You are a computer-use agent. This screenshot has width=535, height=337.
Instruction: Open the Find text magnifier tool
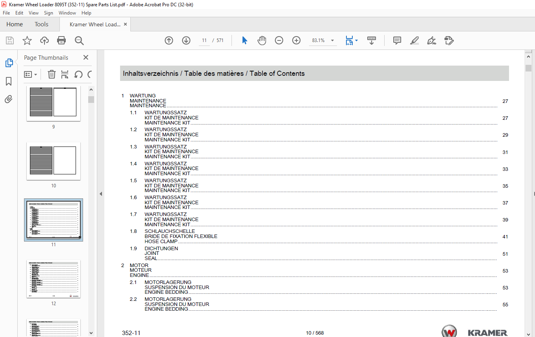(x=79, y=40)
